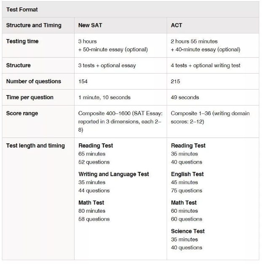Select the ACT column header
Viewport: 262px width, 264px height.
tap(176, 25)
